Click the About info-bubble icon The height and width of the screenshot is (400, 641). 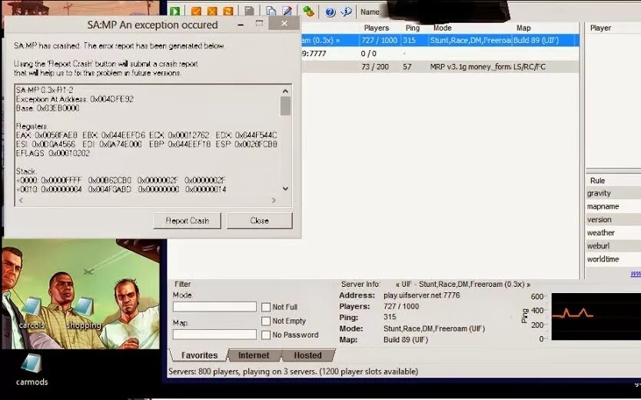[347, 12]
